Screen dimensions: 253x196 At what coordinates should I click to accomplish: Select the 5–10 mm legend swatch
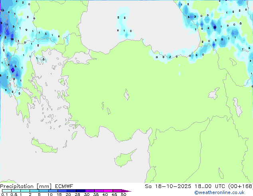coord(43,191)
